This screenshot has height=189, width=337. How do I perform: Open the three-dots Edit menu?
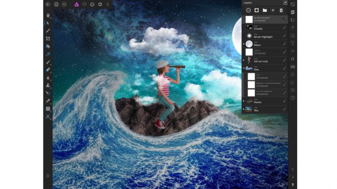click(x=64, y=4)
